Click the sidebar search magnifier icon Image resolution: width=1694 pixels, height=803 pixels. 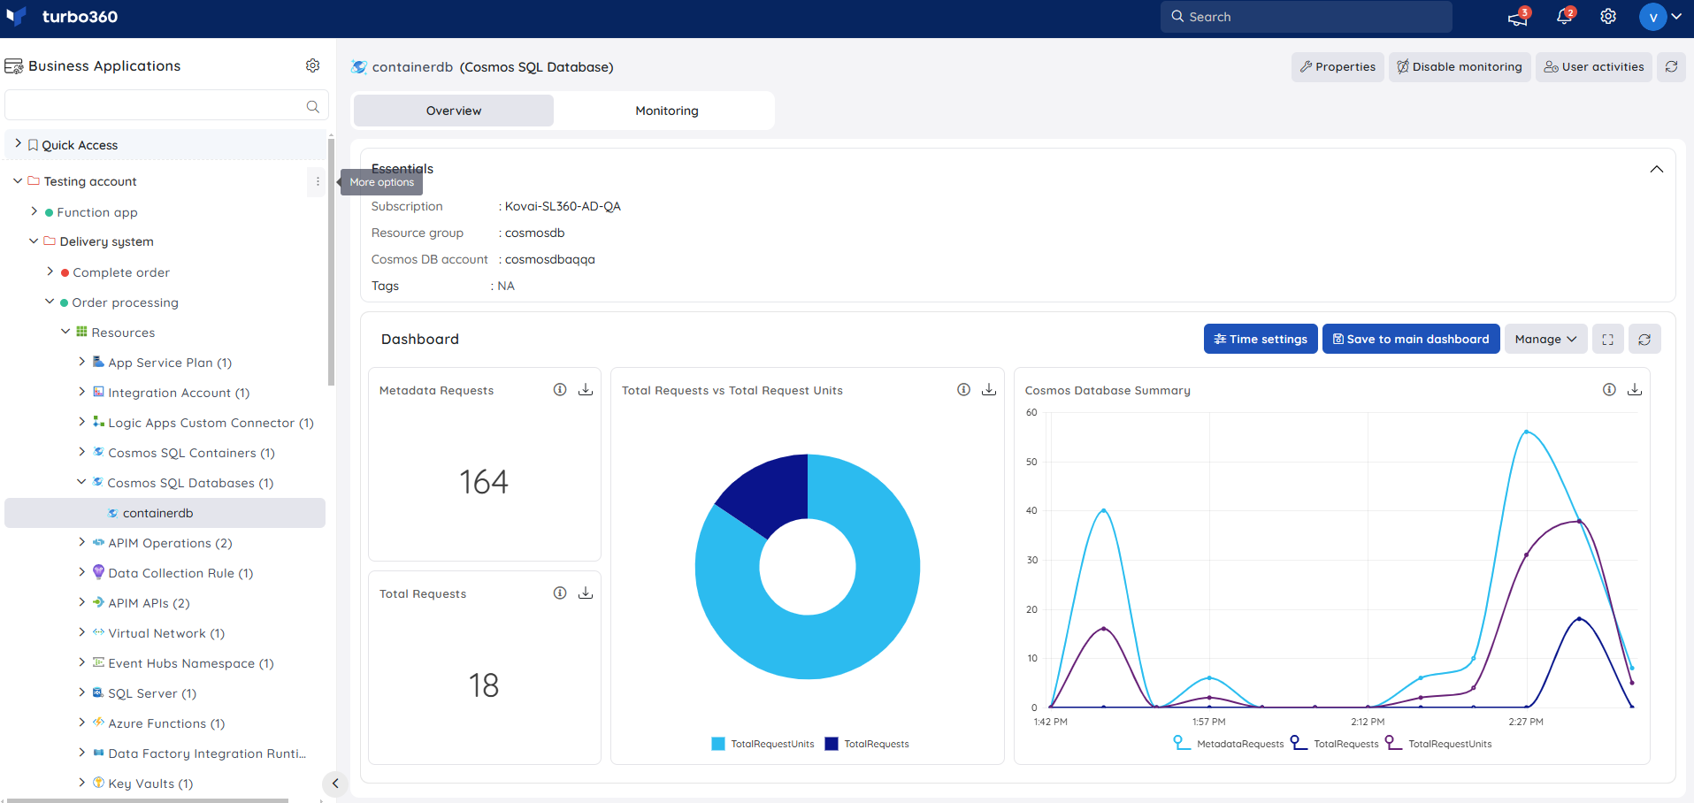point(312,106)
